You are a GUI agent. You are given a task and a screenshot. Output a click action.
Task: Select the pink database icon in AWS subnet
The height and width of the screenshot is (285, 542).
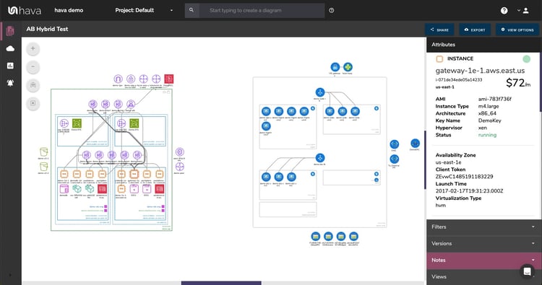(x=64, y=189)
